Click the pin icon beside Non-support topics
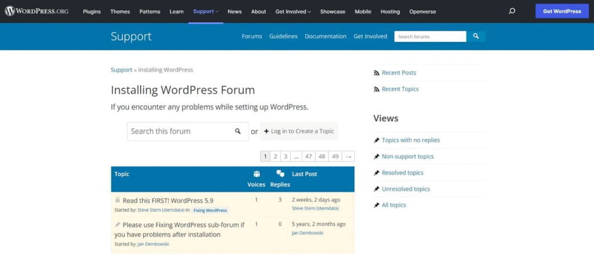 (376, 157)
